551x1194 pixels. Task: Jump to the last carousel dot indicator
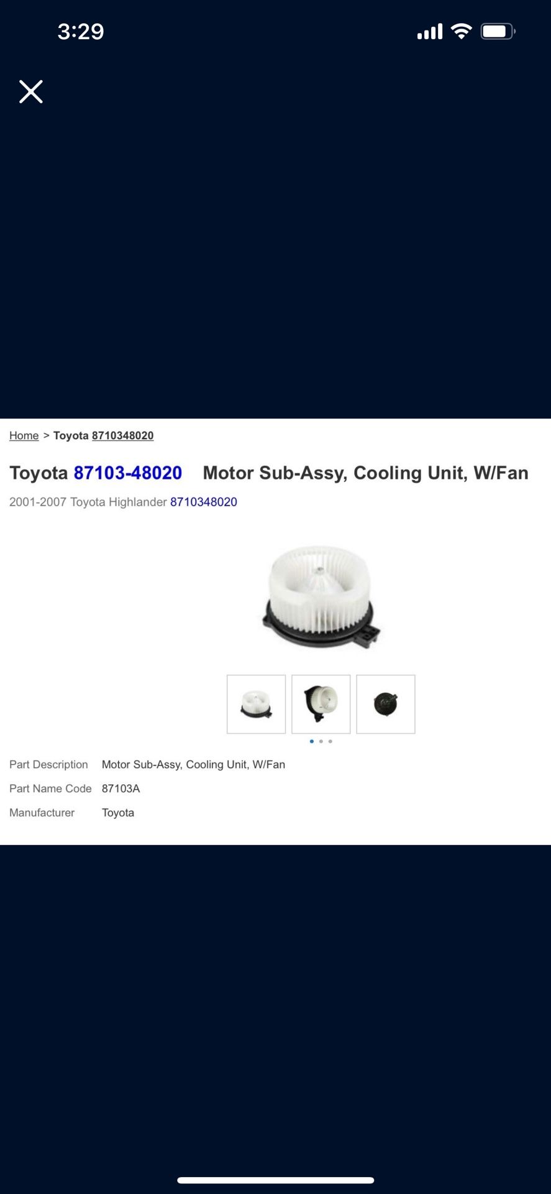(x=330, y=741)
